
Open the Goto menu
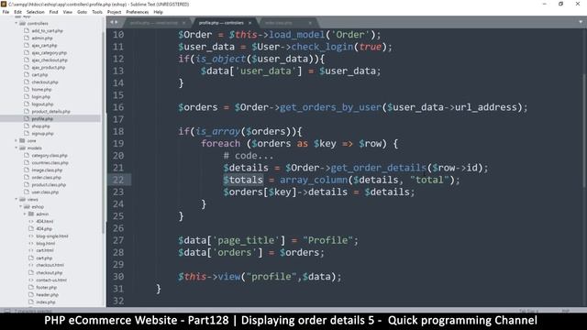tap(82, 12)
